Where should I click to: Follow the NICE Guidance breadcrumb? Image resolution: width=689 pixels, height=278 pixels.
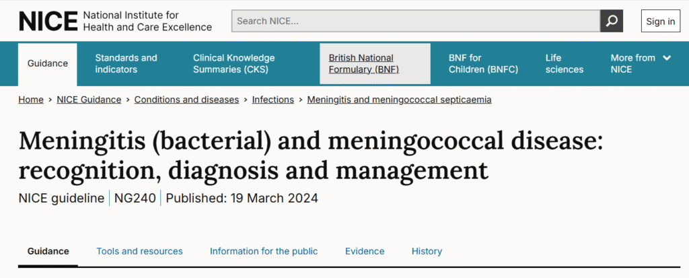[89, 100]
